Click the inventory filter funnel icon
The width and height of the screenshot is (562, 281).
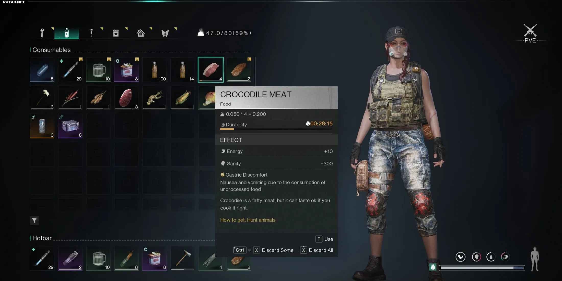tap(34, 220)
